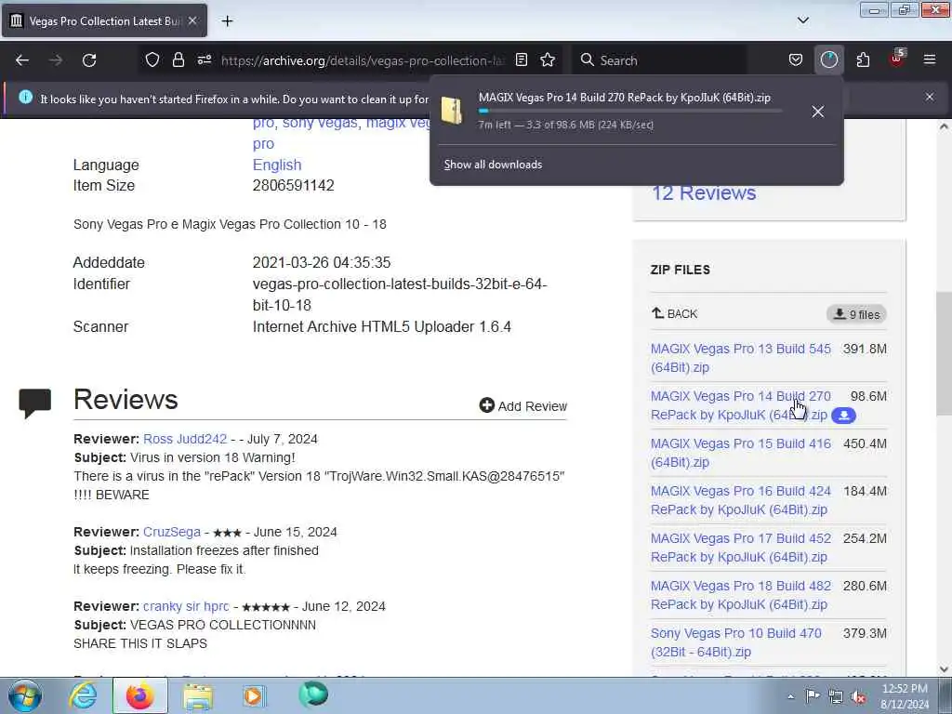Click the uBlock extension icon with badge

pyautogui.click(x=897, y=59)
